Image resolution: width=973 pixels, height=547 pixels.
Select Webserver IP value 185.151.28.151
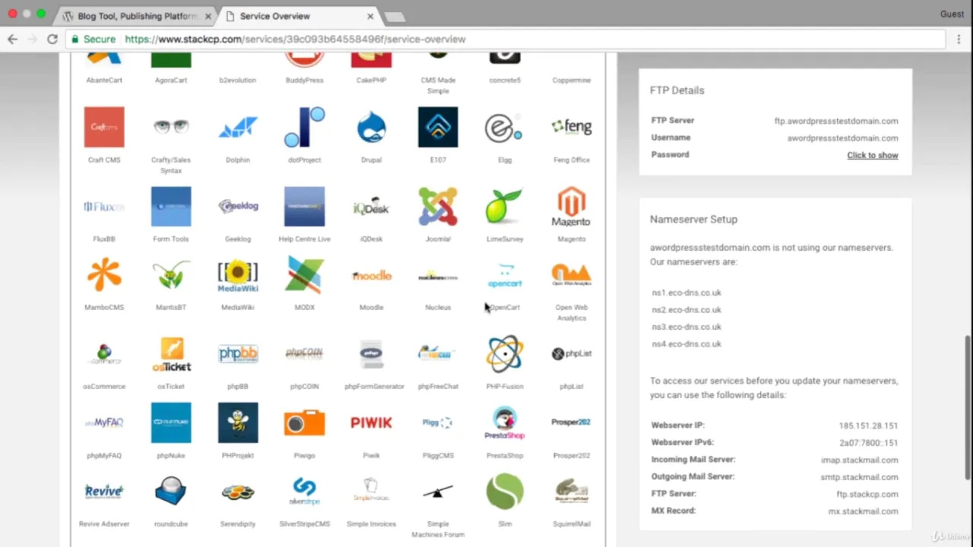pyautogui.click(x=868, y=425)
